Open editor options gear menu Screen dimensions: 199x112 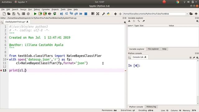pos(125,22)
